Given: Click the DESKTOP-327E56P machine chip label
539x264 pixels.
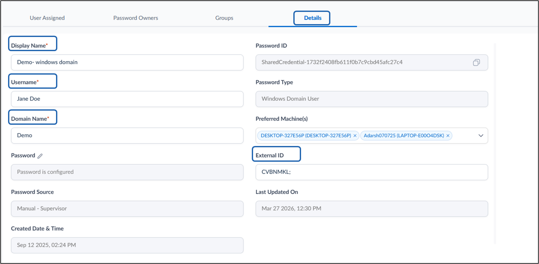Looking at the screenshot, I should pos(306,136).
